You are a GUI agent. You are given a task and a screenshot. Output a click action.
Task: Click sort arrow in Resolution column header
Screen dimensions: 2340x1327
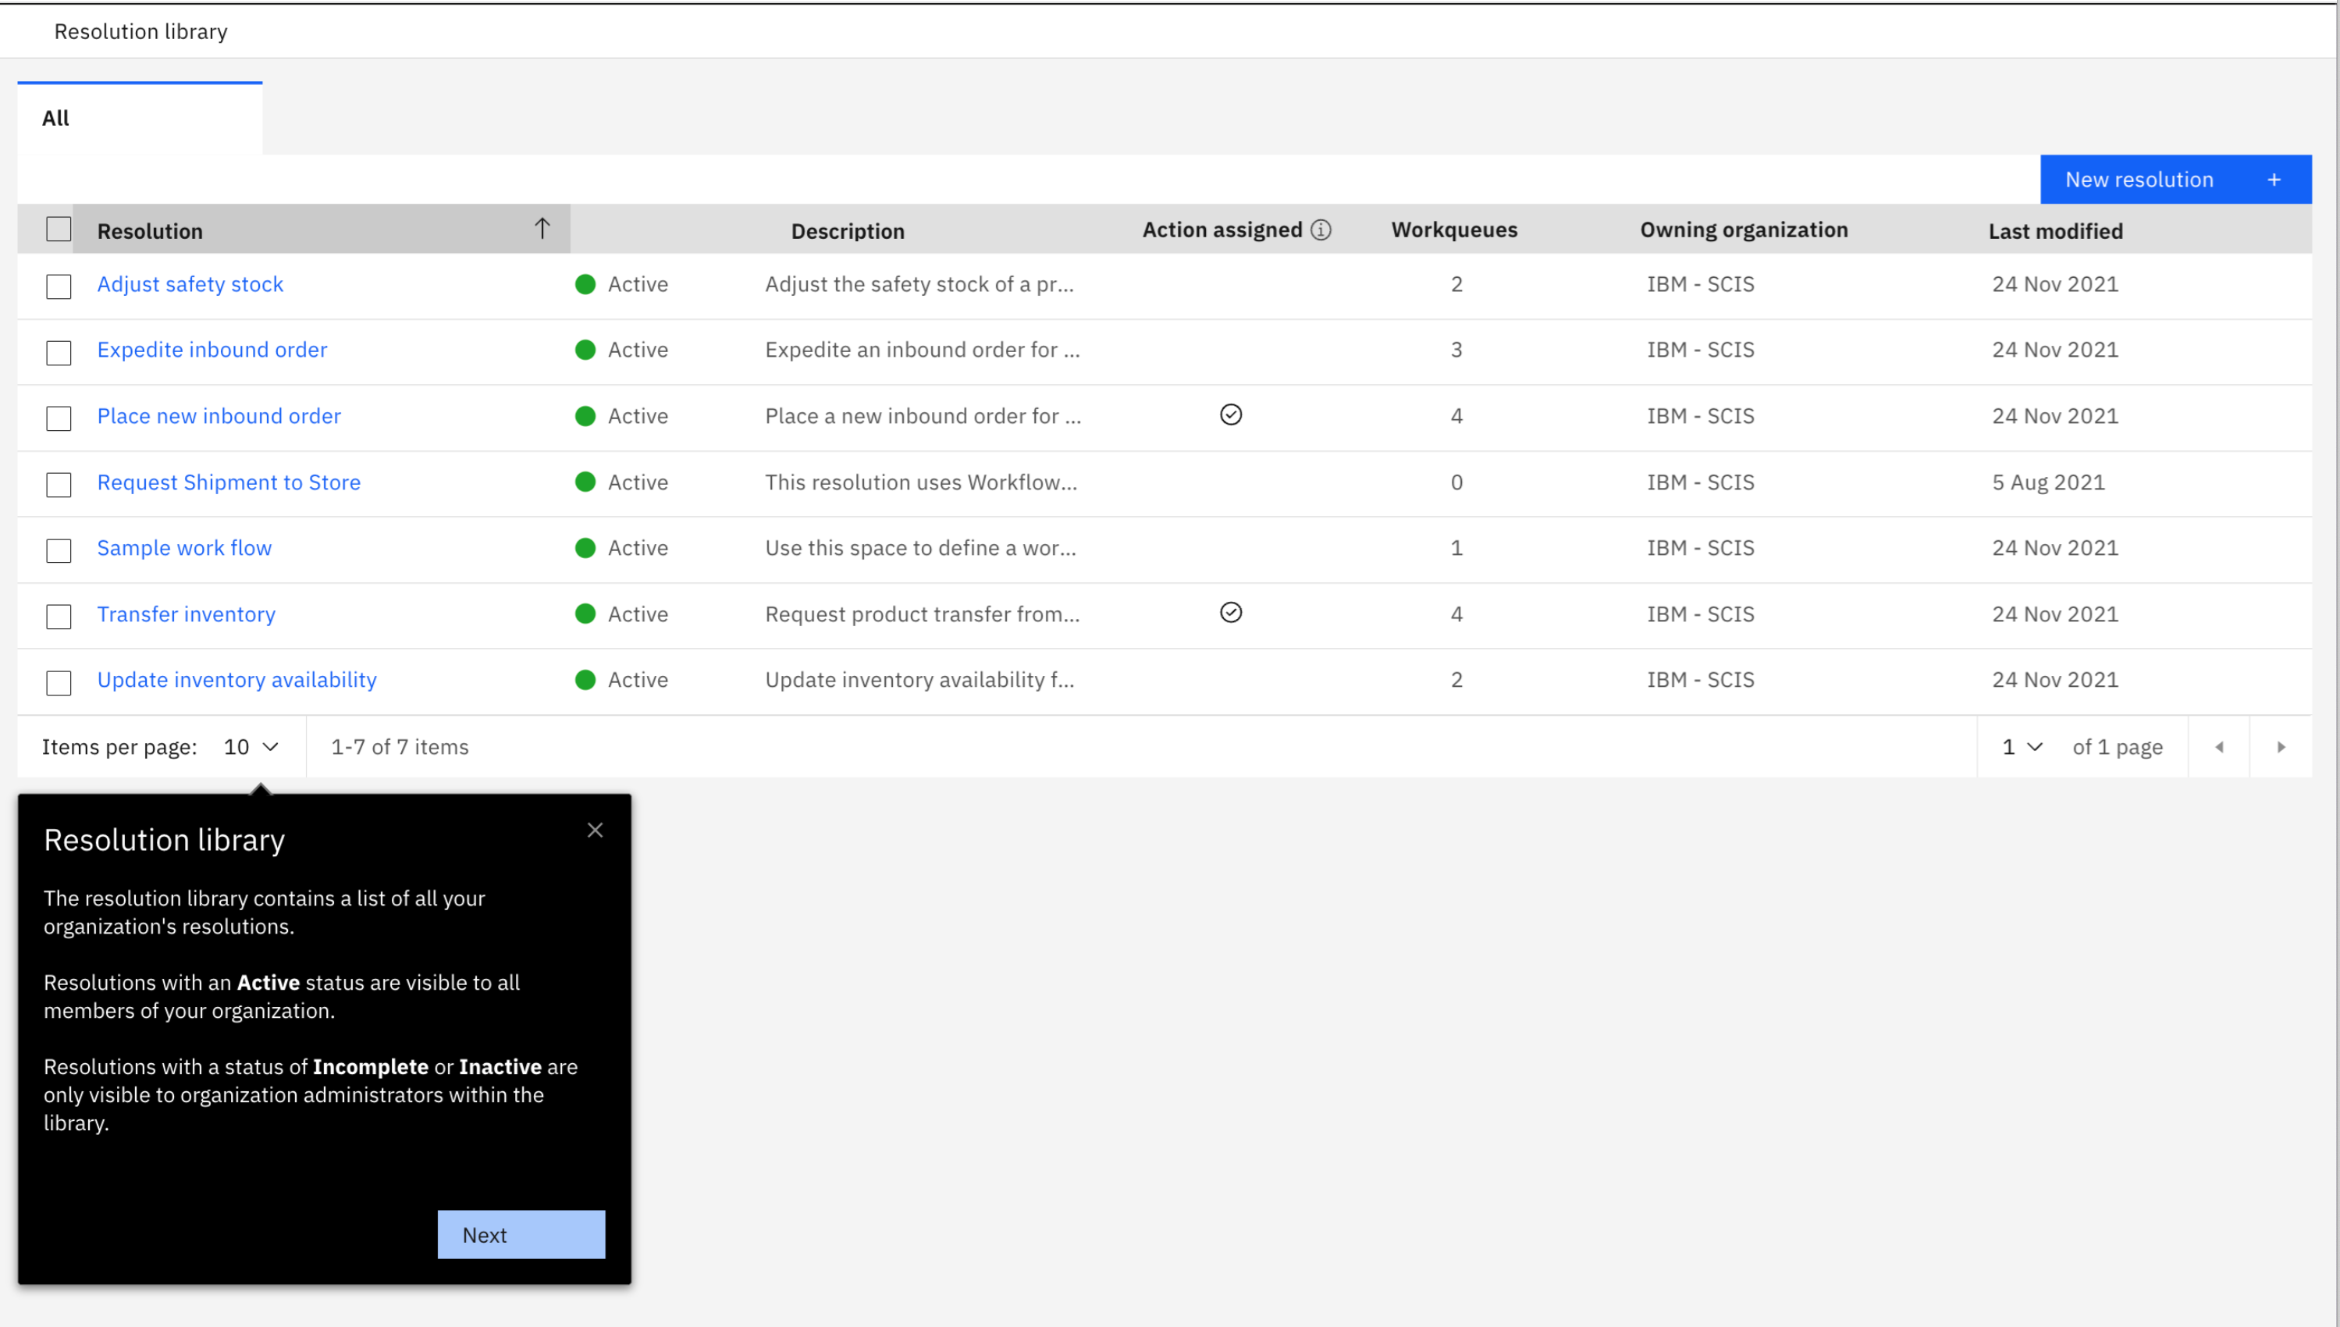point(542,228)
